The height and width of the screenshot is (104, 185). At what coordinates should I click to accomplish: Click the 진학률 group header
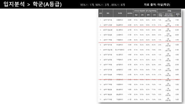[169, 11]
